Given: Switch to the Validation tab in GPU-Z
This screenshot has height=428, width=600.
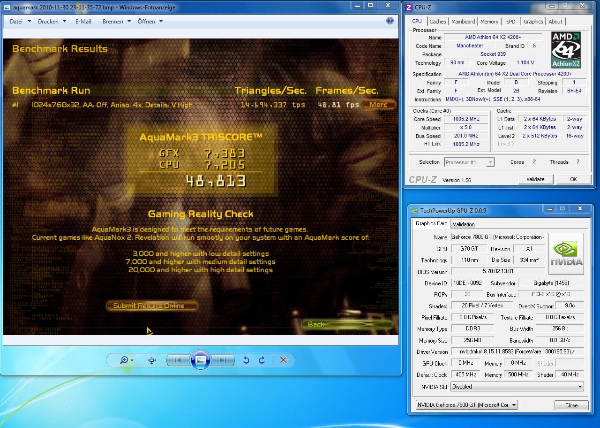Looking at the screenshot, I should pos(464,224).
